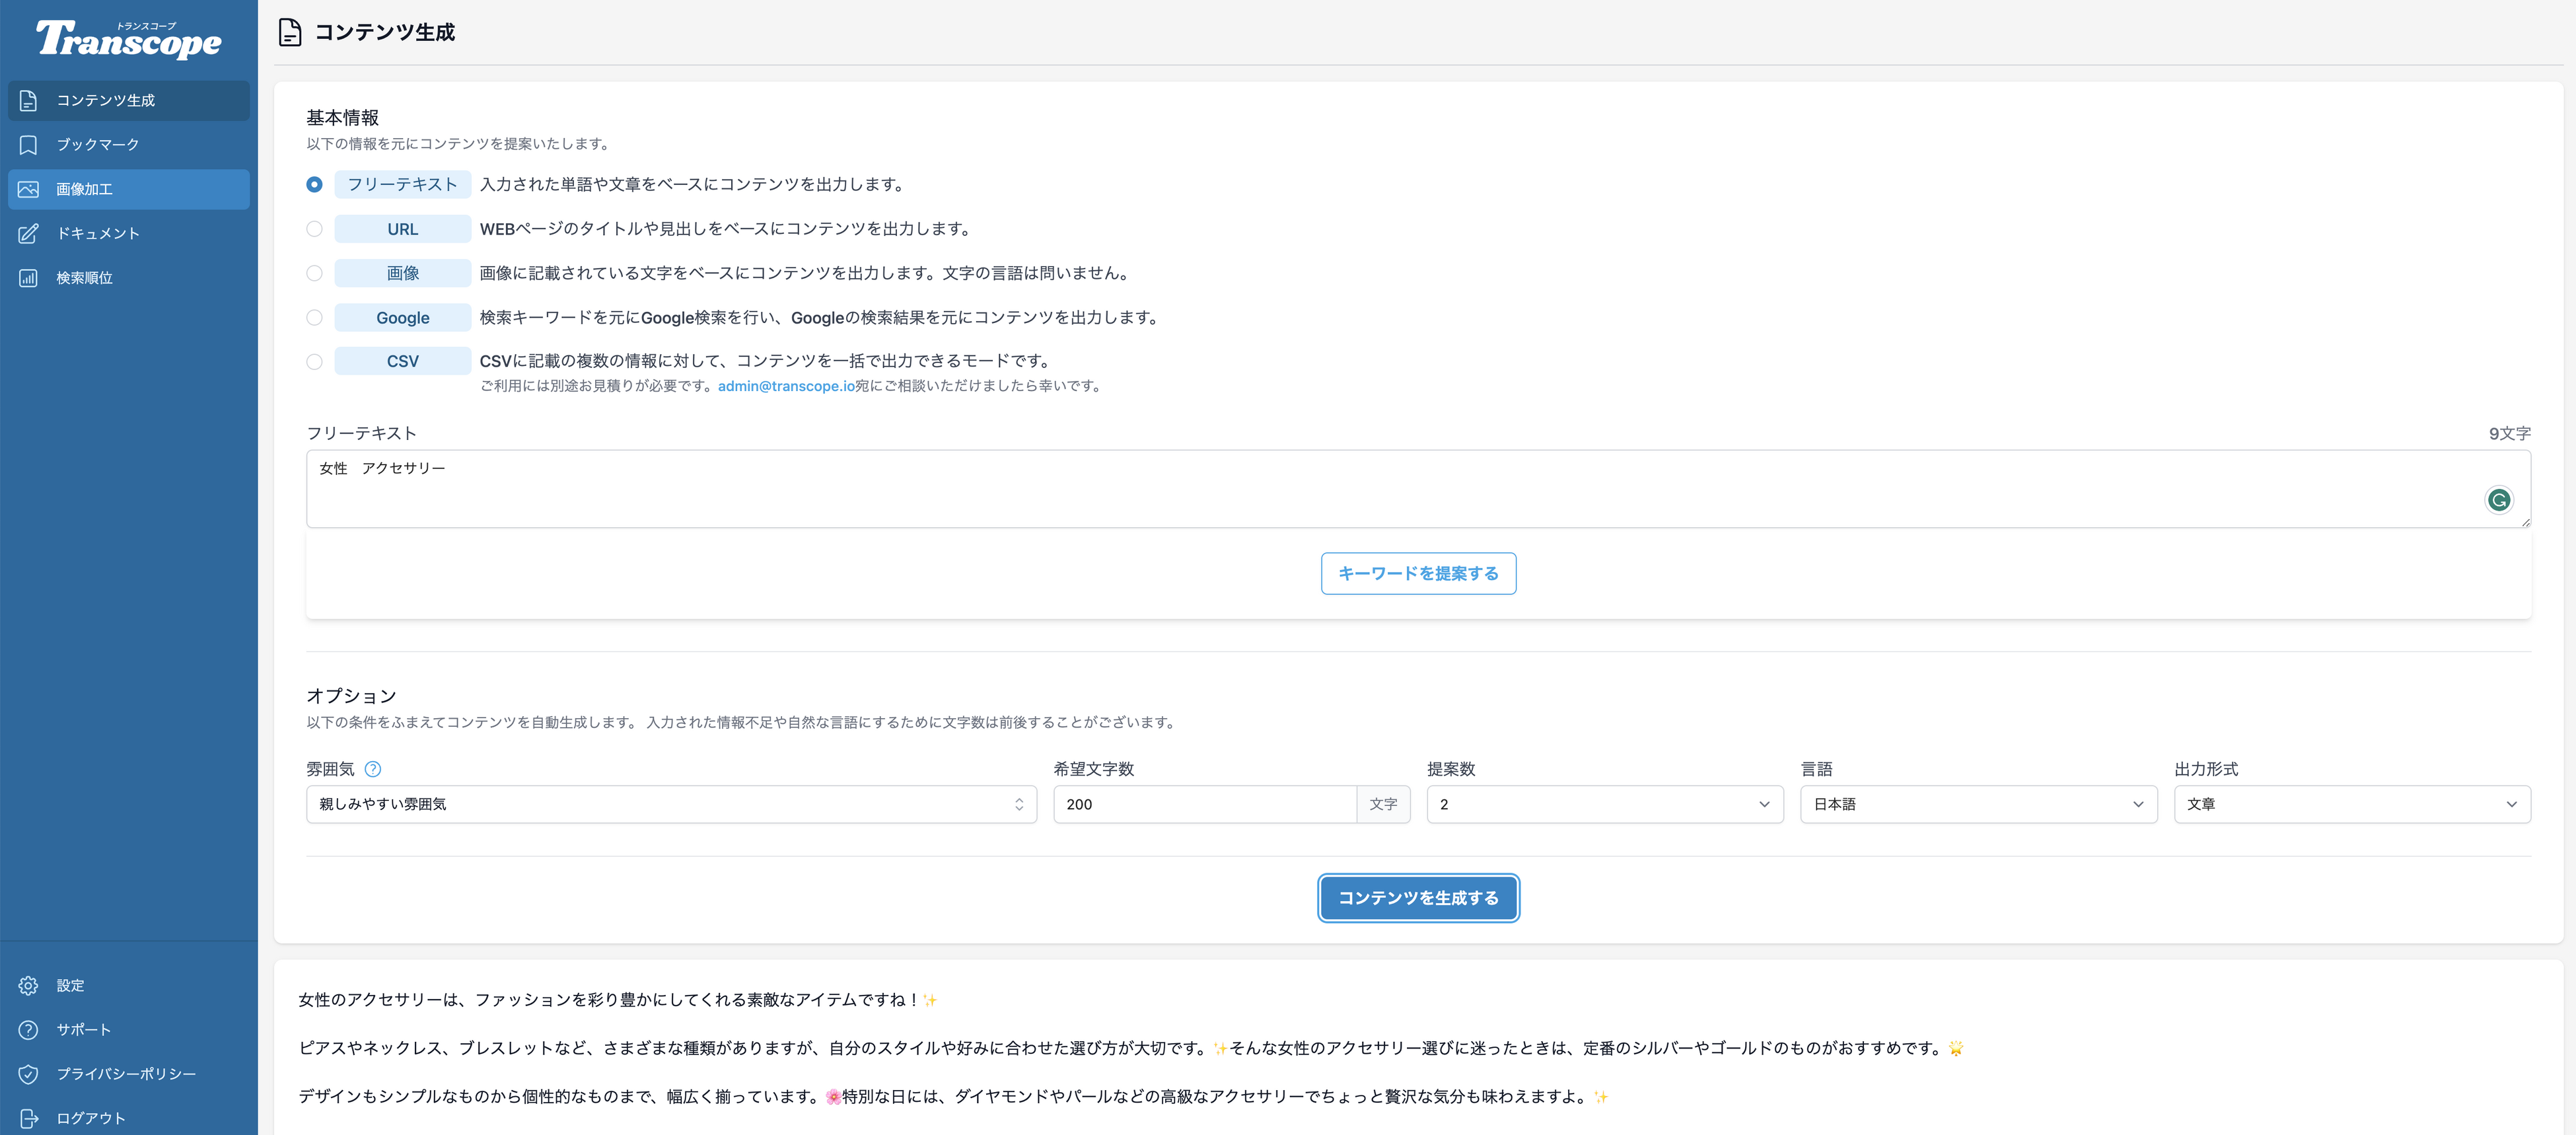Viewport: 2576px width, 1135px height.
Task: Open サポート via the question mark icon in the sidebar
Action: point(28,1029)
